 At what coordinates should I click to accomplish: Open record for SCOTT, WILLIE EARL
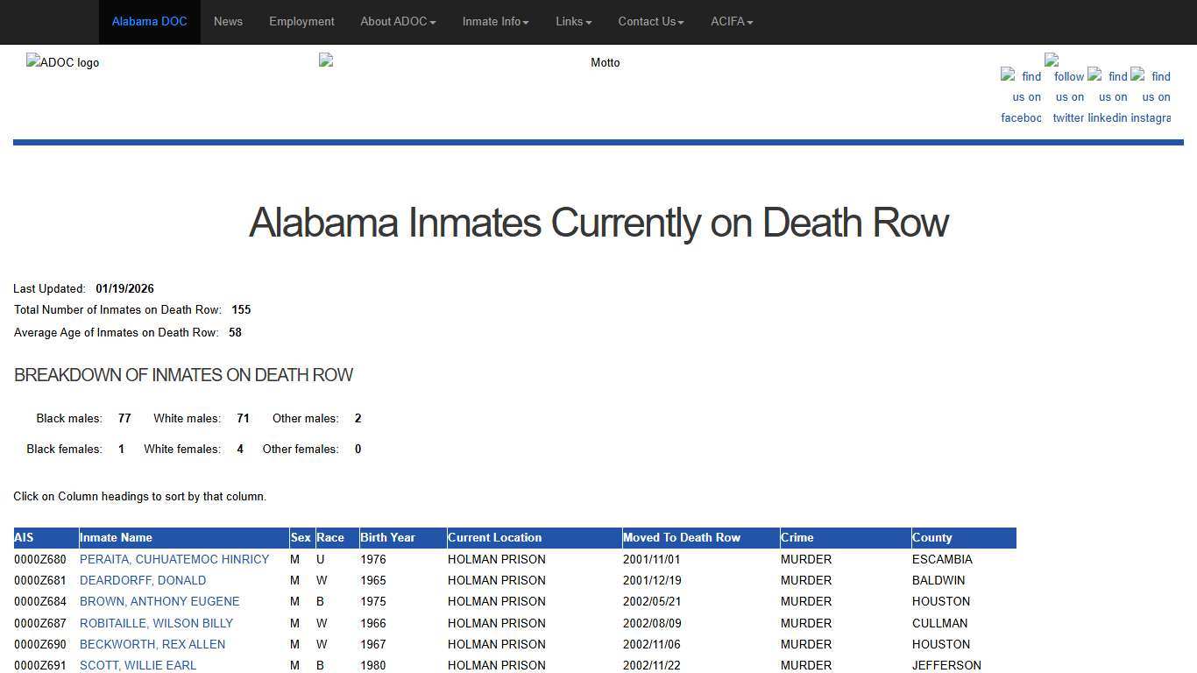pos(138,665)
